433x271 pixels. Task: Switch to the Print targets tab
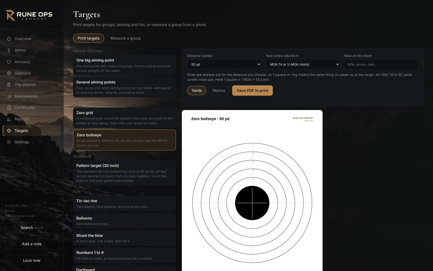(x=88, y=38)
